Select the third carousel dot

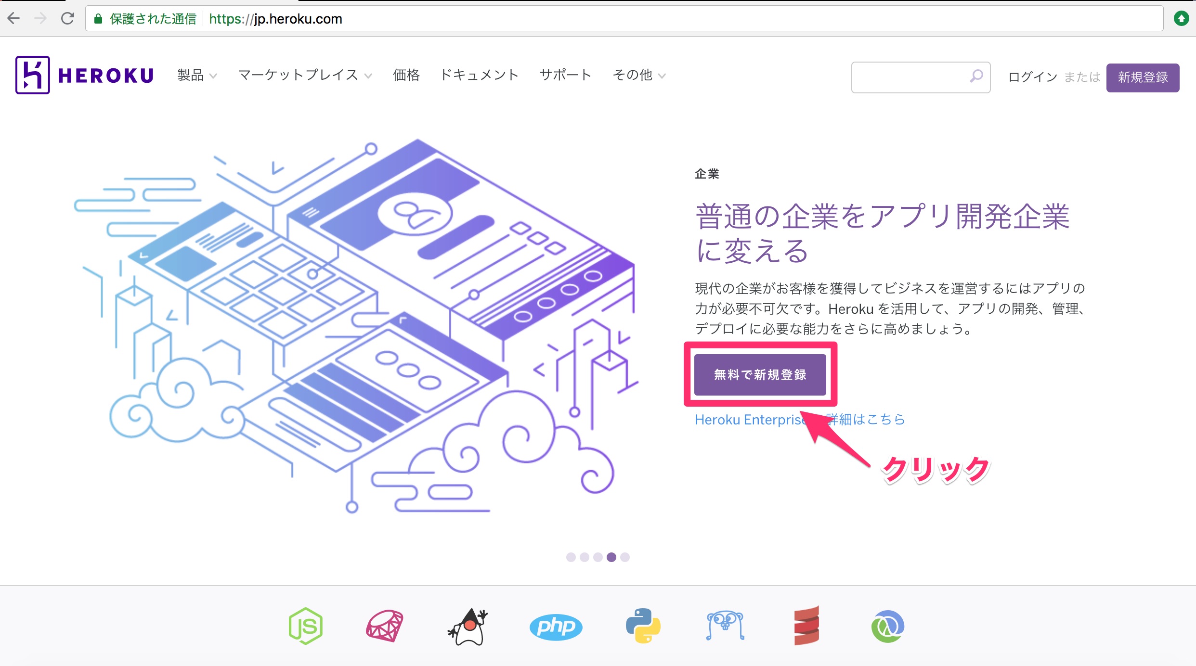(x=598, y=557)
